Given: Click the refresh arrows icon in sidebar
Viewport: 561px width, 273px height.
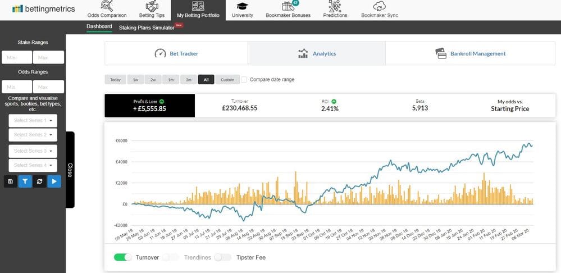Looking at the screenshot, I should pyautogui.click(x=40, y=181).
